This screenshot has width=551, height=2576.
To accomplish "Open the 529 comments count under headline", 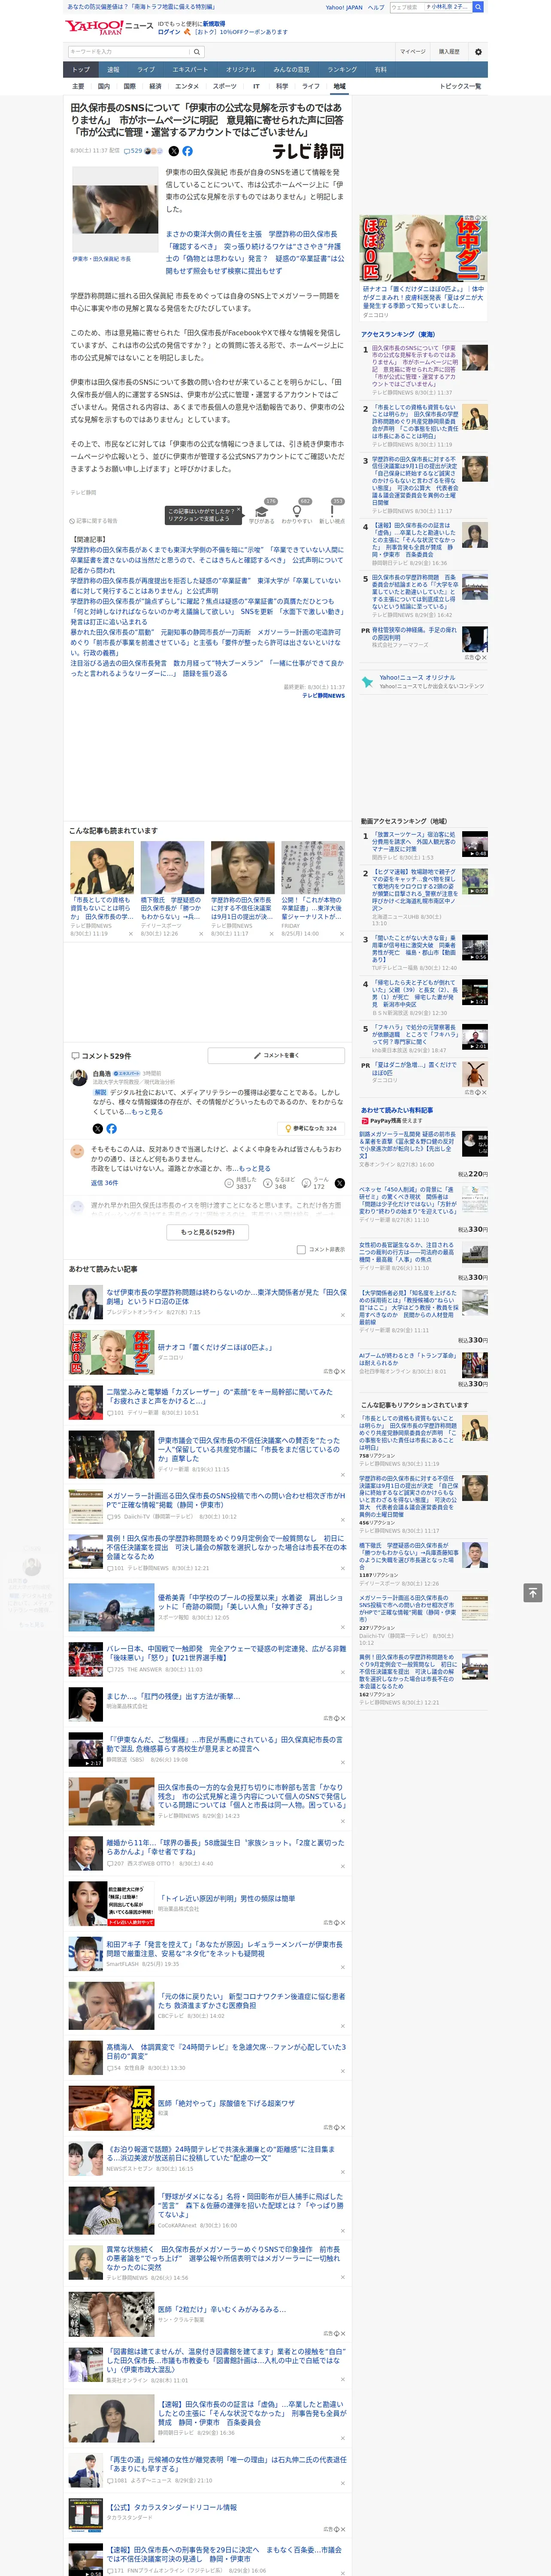I will pos(134,151).
